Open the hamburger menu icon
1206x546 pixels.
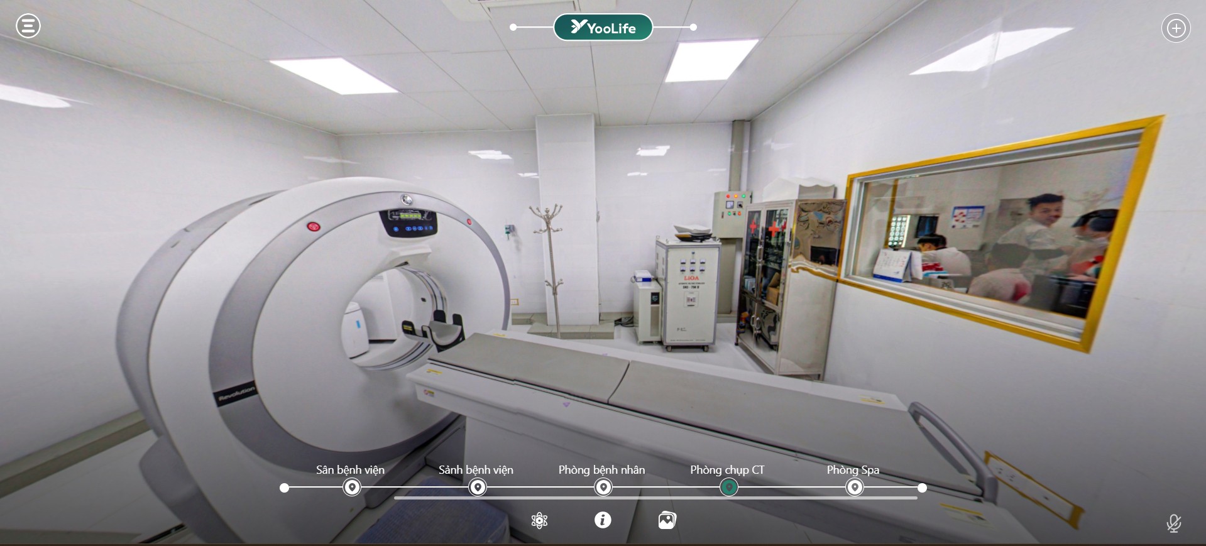coord(28,26)
